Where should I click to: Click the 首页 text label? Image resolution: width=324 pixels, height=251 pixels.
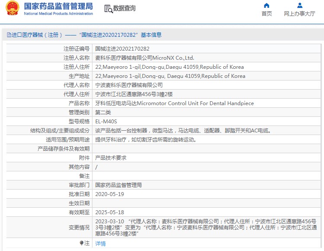tap(267, 14)
